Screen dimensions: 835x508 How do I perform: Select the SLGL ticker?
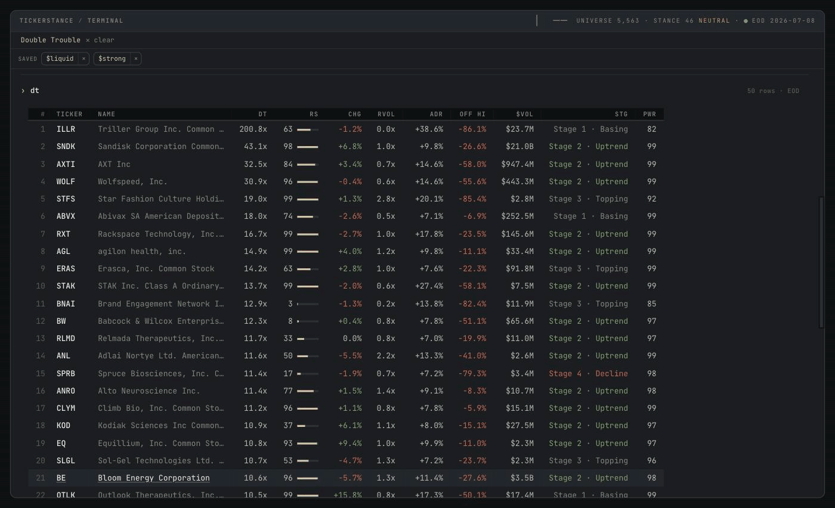pos(66,460)
